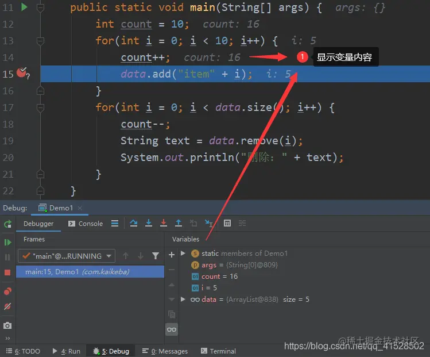
Task: Open the 0: Messages tool window
Action: point(165,351)
